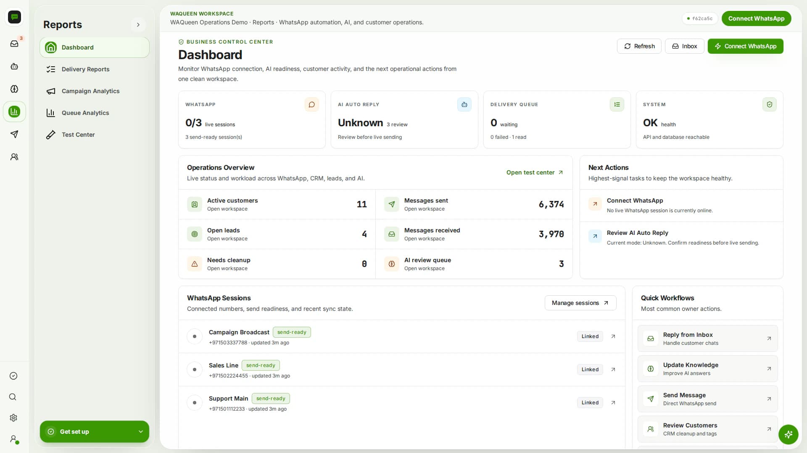Click the Manage sessions button

[x=580, y=303]
